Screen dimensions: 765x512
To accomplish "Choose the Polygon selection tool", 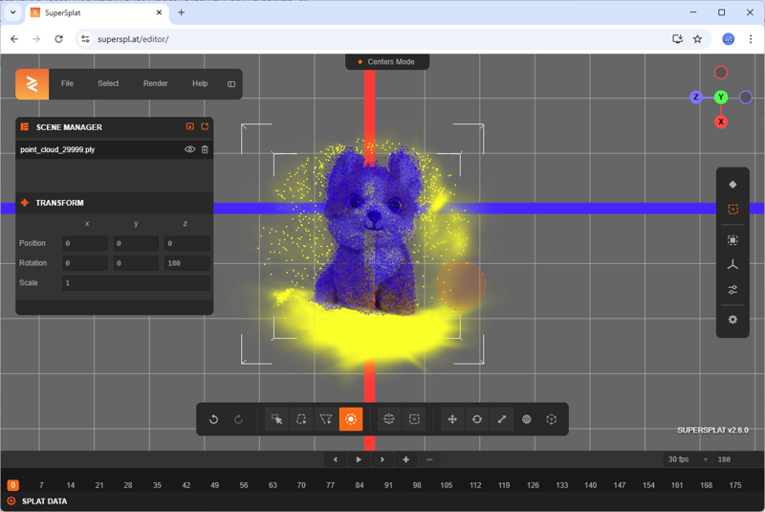I will pos(326,419).
